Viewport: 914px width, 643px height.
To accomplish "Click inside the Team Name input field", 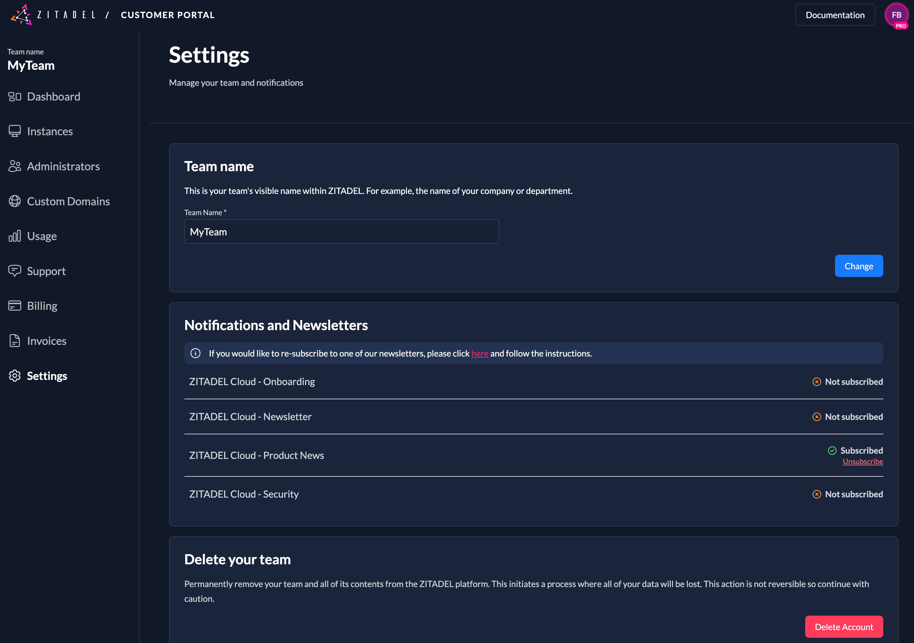I will [x=341, y=231].
